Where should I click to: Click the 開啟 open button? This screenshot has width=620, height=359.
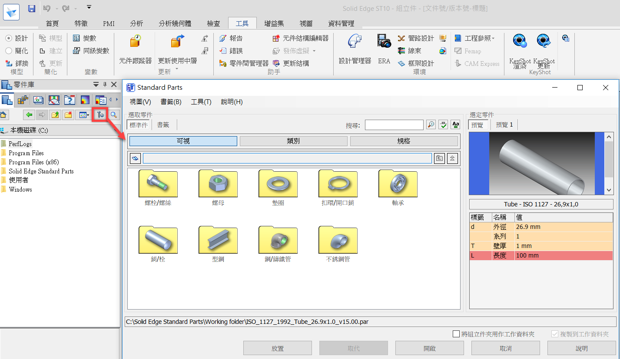pyautogui.click(x=430, y=348)
